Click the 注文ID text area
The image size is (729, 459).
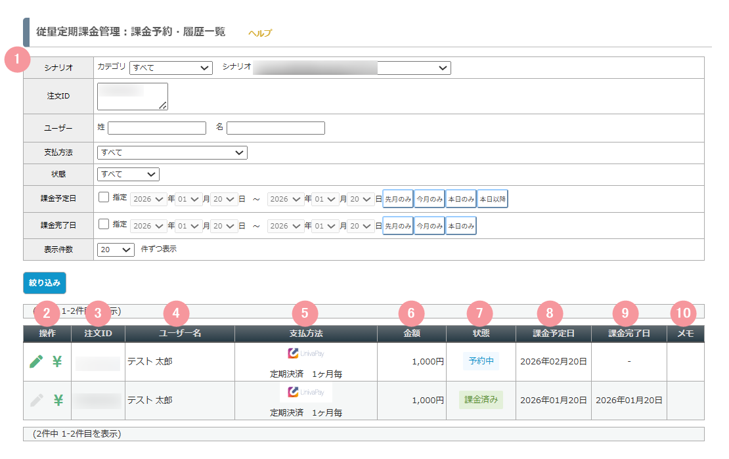[x=132, y=96]
